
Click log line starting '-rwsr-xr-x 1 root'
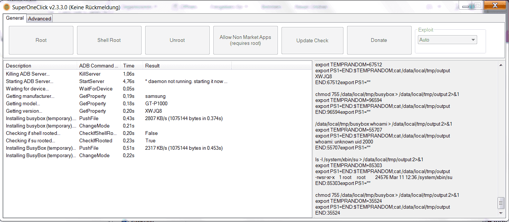pos(384,177)
